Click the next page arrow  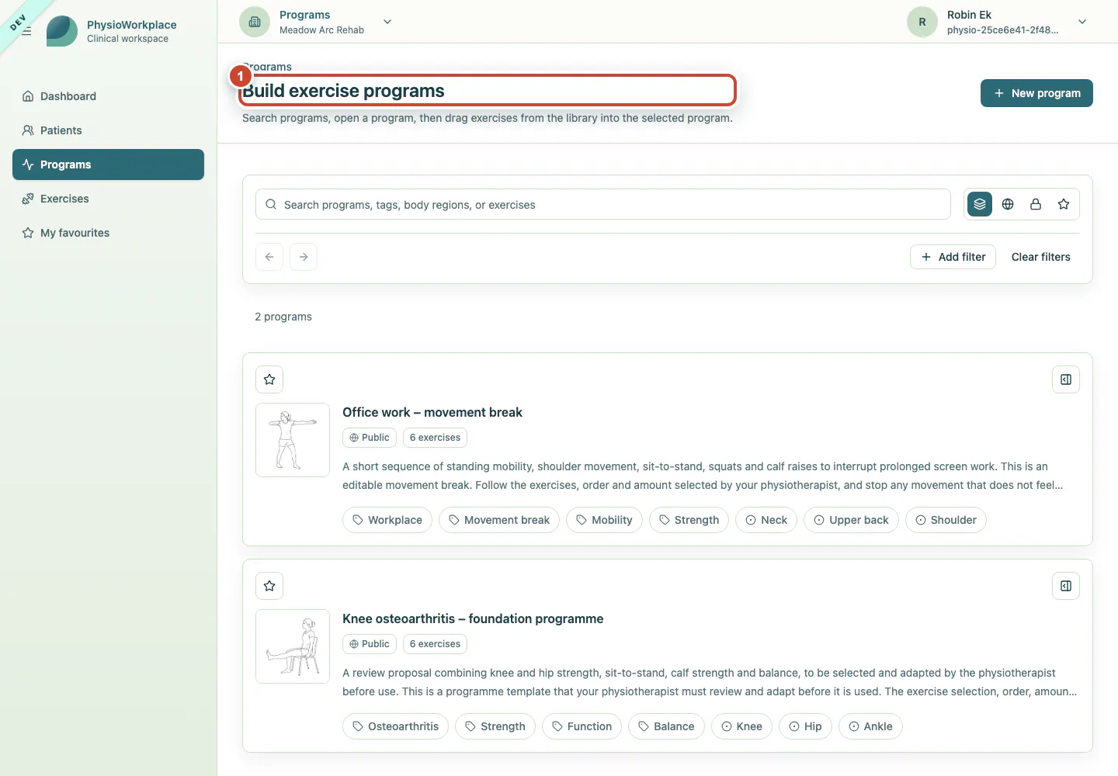pyautogui.click(x=304, y=257)
